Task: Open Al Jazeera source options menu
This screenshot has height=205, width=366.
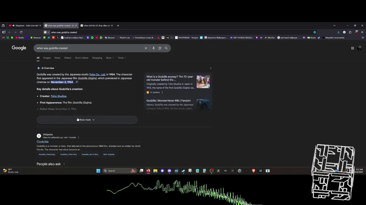Action: [162, 92]
